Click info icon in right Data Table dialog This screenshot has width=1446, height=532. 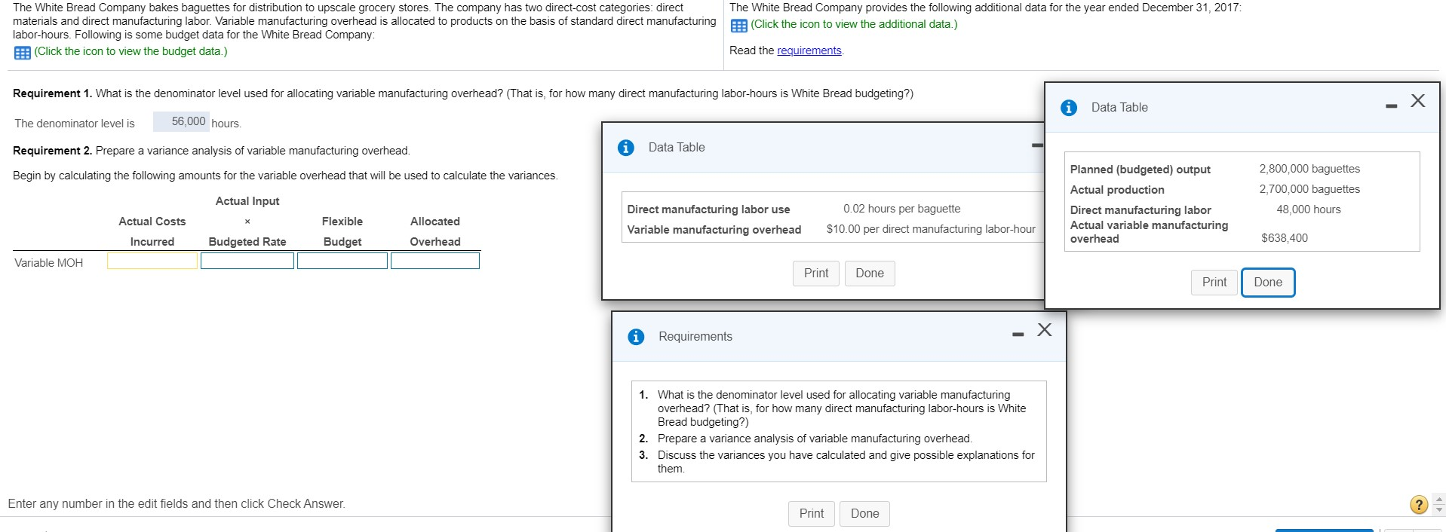[x=1069, y=108]
